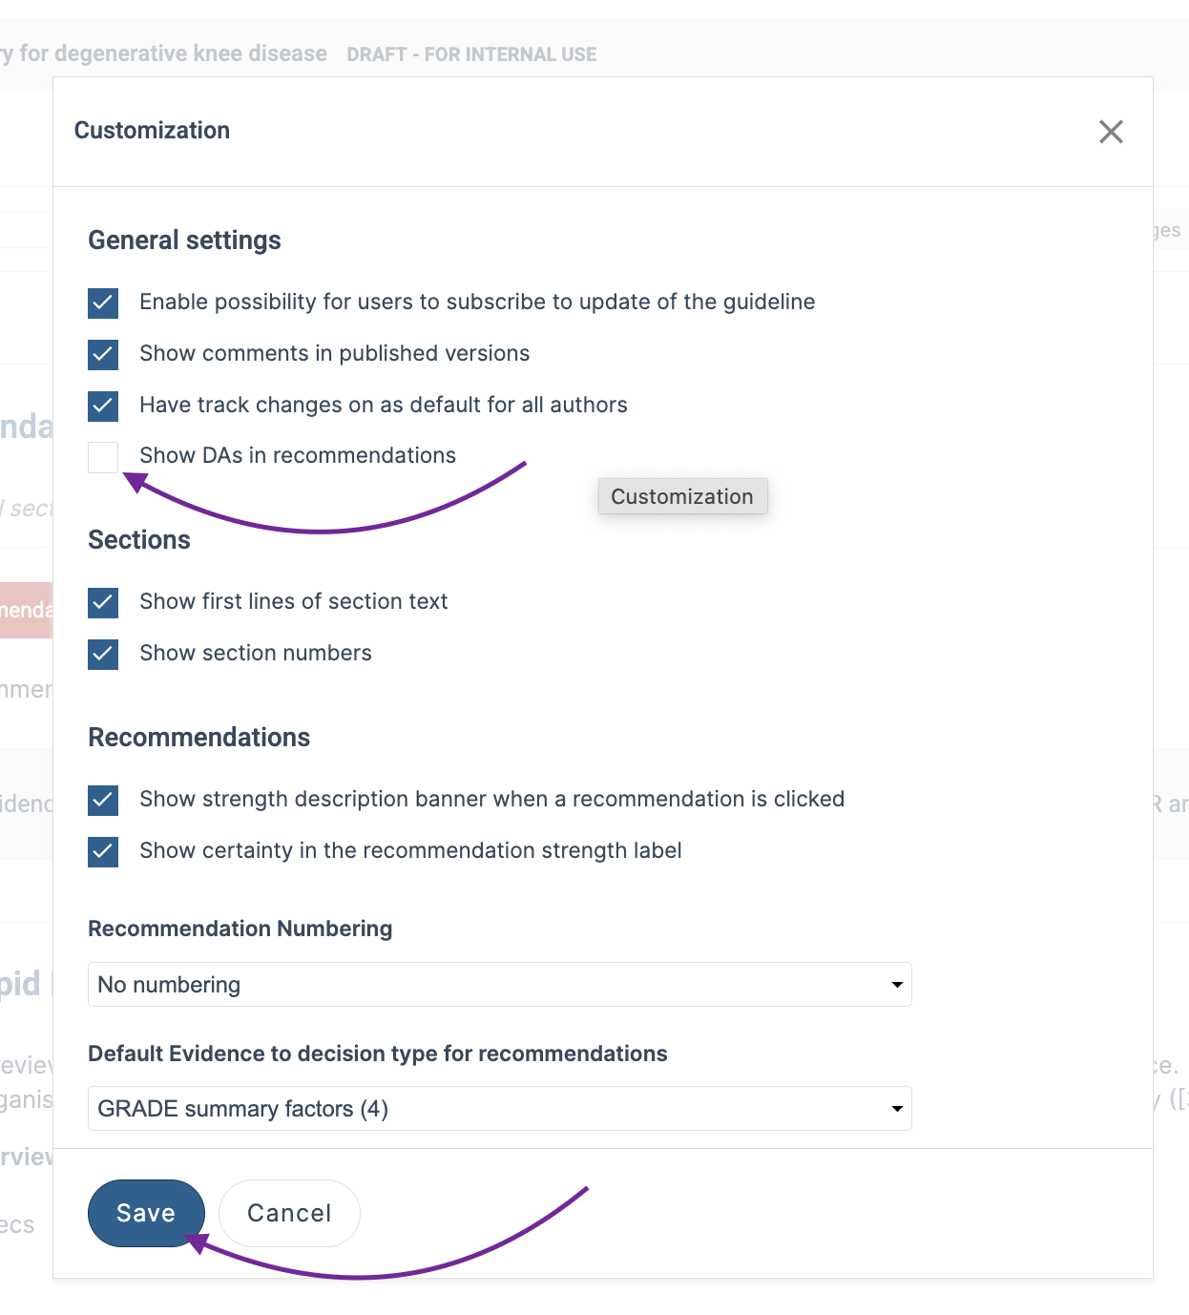Click Show section numbers label text

[256, 654]
